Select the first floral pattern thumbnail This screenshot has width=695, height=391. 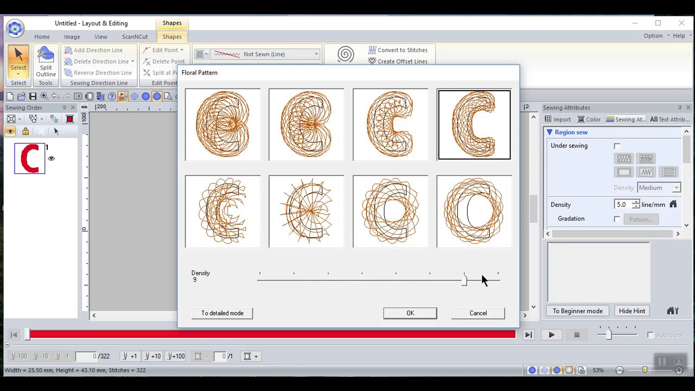[x=223, y=124]
